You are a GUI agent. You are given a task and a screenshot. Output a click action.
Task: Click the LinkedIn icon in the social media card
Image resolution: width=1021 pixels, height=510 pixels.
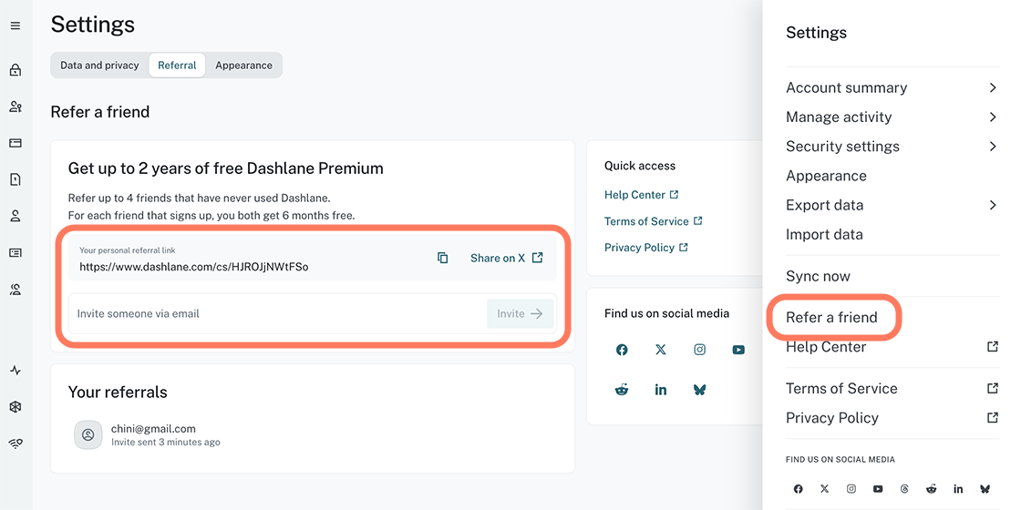(661, 390)
